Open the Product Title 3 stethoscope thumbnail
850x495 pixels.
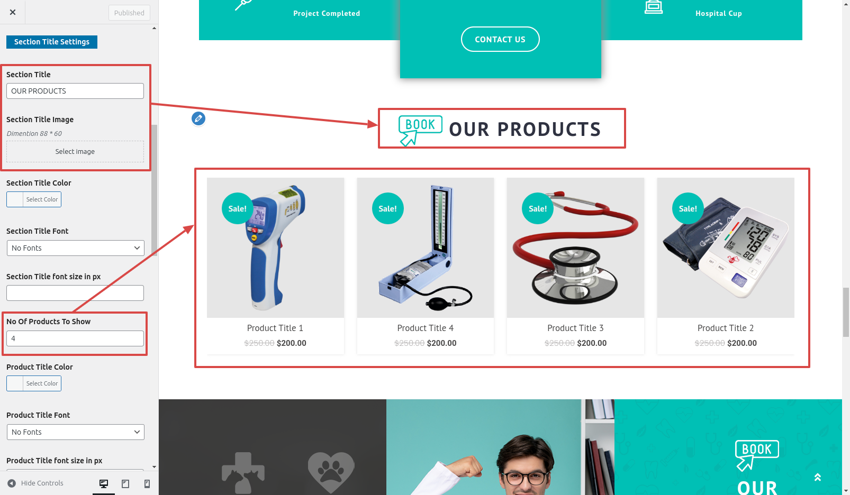[x=575, y=247]
